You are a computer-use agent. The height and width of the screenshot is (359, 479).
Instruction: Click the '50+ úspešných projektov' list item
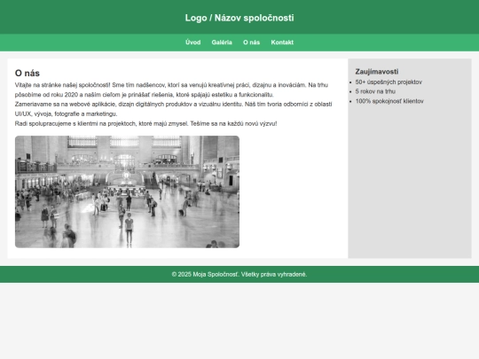pos(389,82)
